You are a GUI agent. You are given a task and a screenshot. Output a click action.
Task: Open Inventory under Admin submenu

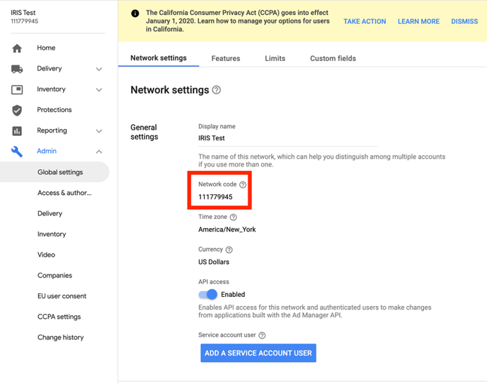52,234
